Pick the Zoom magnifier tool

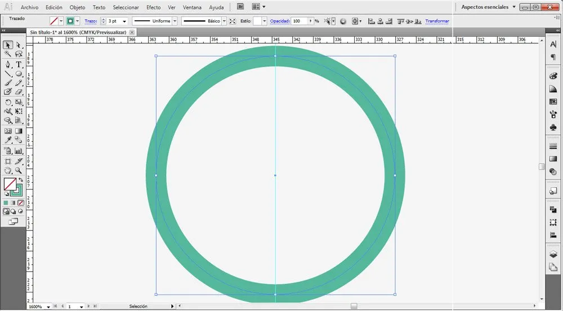19,170
